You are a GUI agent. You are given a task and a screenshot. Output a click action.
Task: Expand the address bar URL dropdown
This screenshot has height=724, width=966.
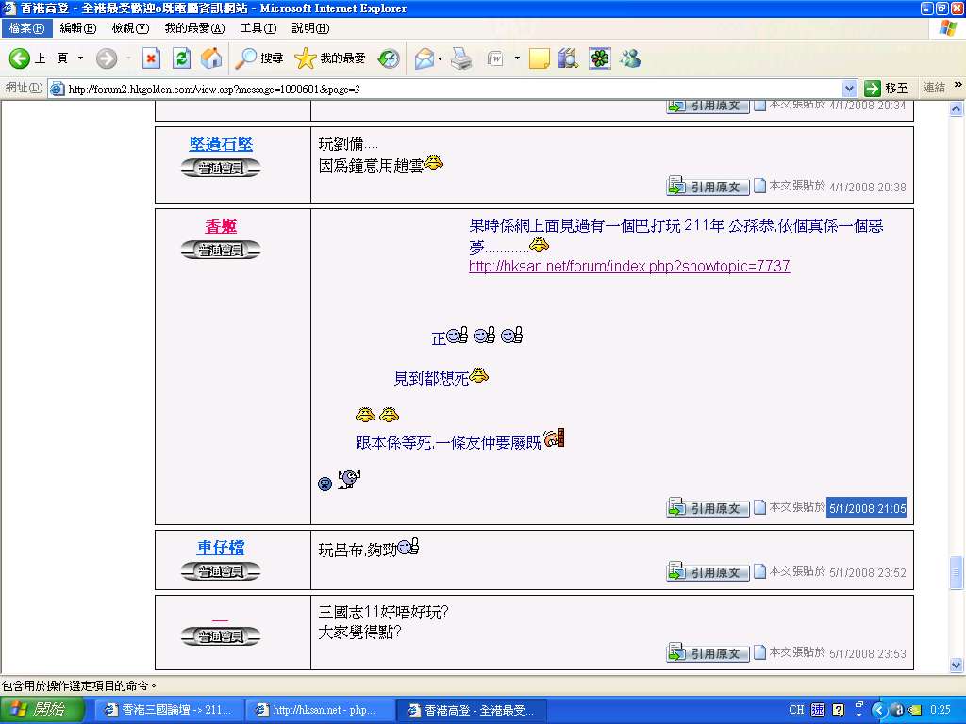(849, 89)
